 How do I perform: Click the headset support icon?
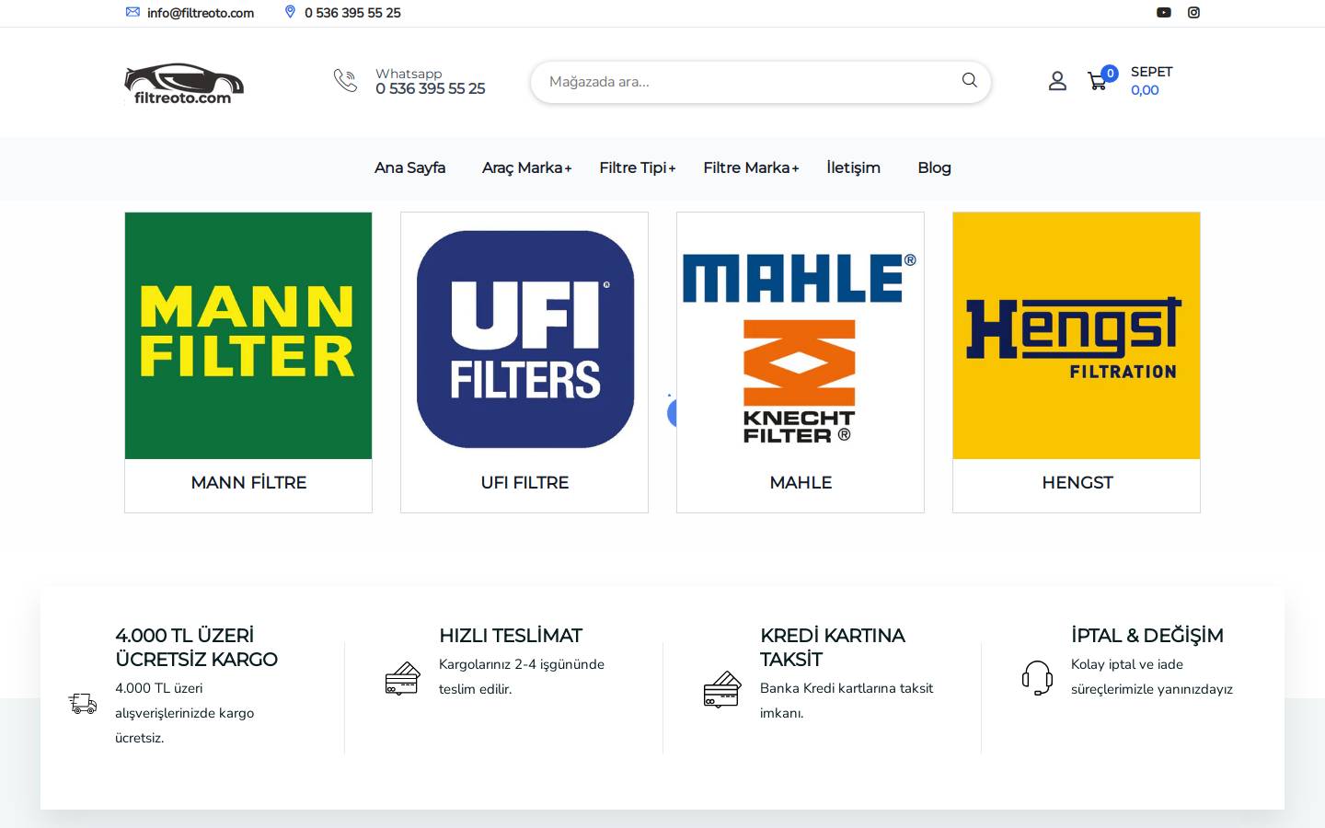click(x=1038, y=678)
